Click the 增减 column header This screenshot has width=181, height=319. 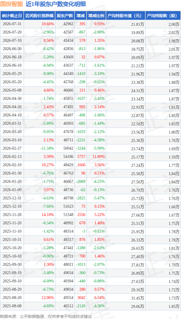click(x=80, y=15)
